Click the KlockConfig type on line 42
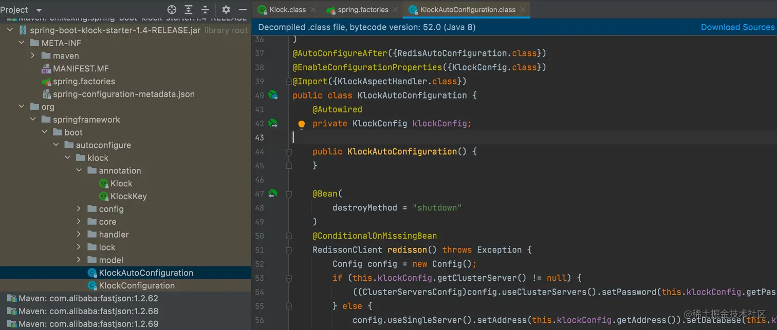 [380, 124]
